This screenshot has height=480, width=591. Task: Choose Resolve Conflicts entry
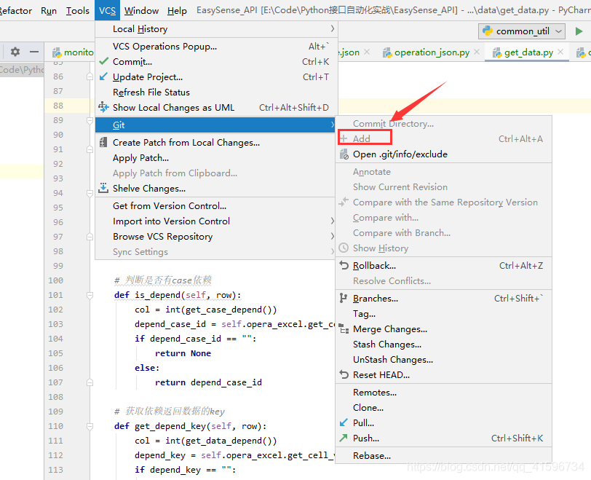[444, 280]
